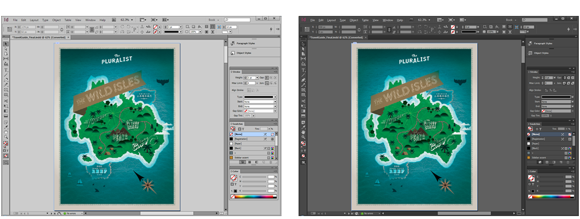The width and height of the screenshot is (580, 219).
Task: Click the Quick Apply lightning icon, dark window
Action: (569, 29)
